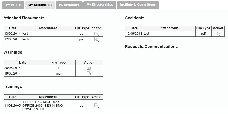Image resolution: width=228 pixels, height=114 pixels.
Task: Click the 11/08/2005 training date
Action: 12,106
